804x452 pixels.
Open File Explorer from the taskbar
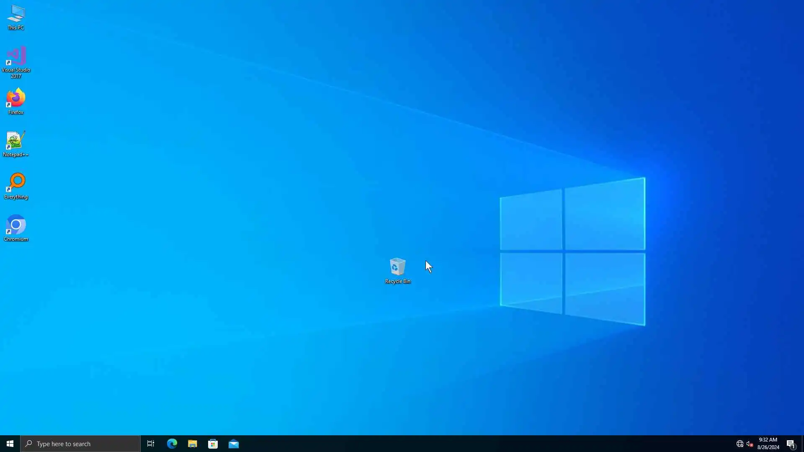click(x=192, y=444)
